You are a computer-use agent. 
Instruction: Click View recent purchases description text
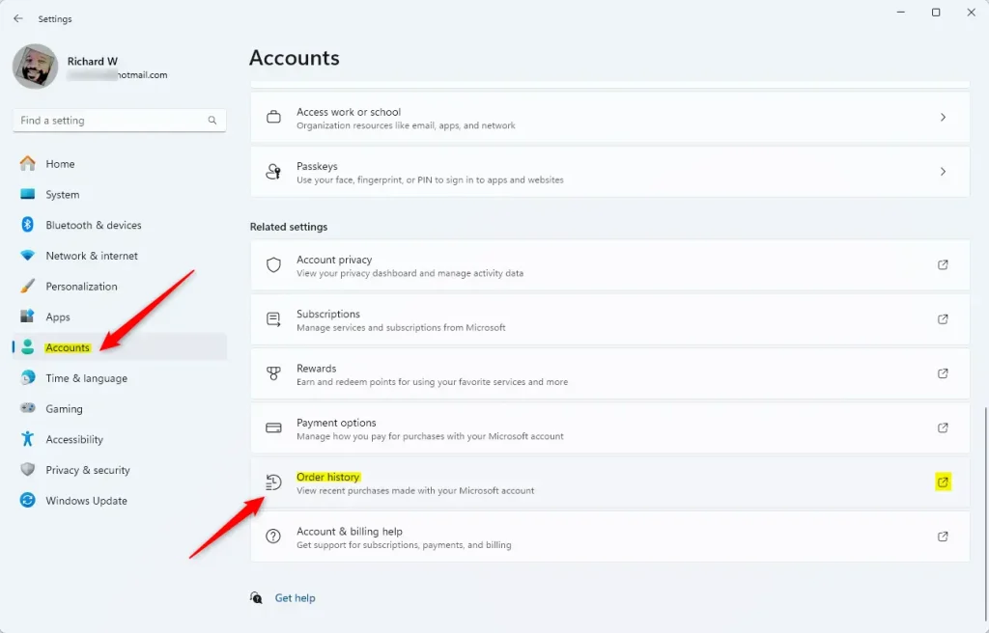pyautogui.click(x=415, y=490)
